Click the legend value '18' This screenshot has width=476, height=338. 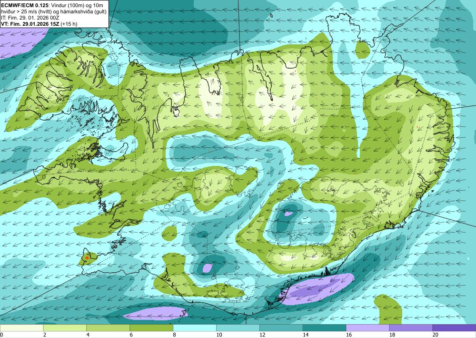[392, 335]
